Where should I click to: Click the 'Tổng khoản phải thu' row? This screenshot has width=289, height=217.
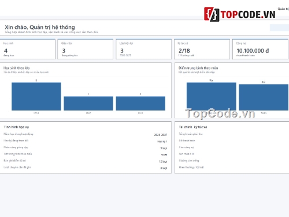click(191, 134)
